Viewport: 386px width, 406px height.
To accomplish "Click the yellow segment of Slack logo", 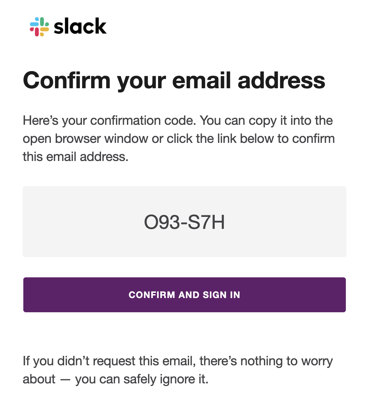I will pos(44,29).
